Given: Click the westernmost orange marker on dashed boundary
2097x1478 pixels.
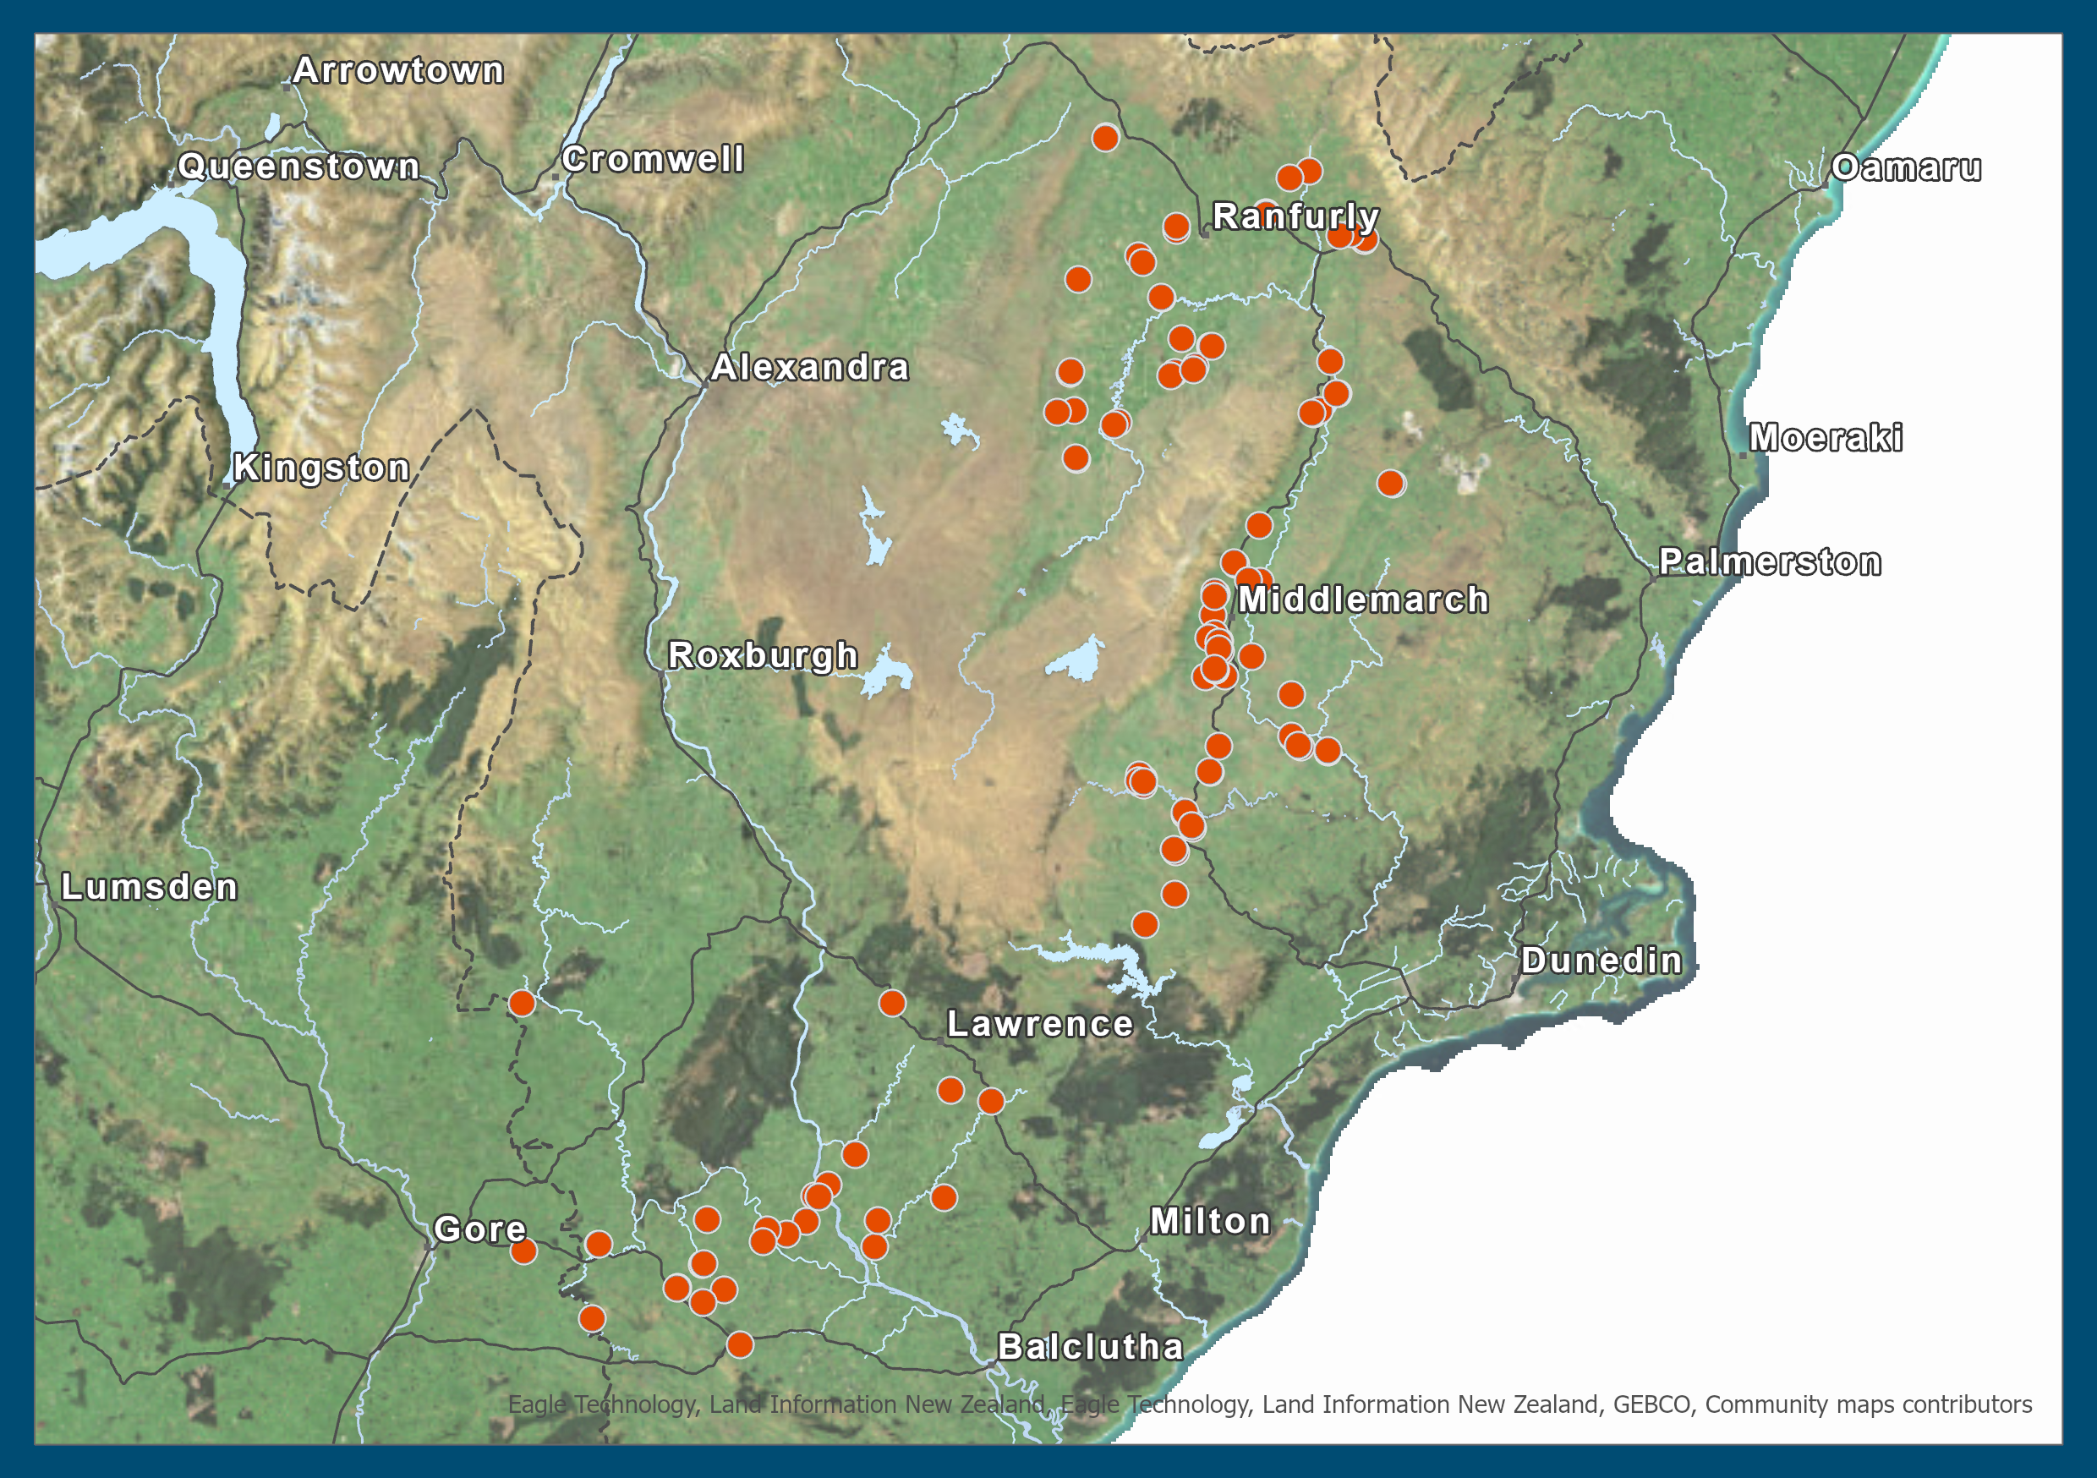Looking at the screenshot, I should [x=522, y=1004].
